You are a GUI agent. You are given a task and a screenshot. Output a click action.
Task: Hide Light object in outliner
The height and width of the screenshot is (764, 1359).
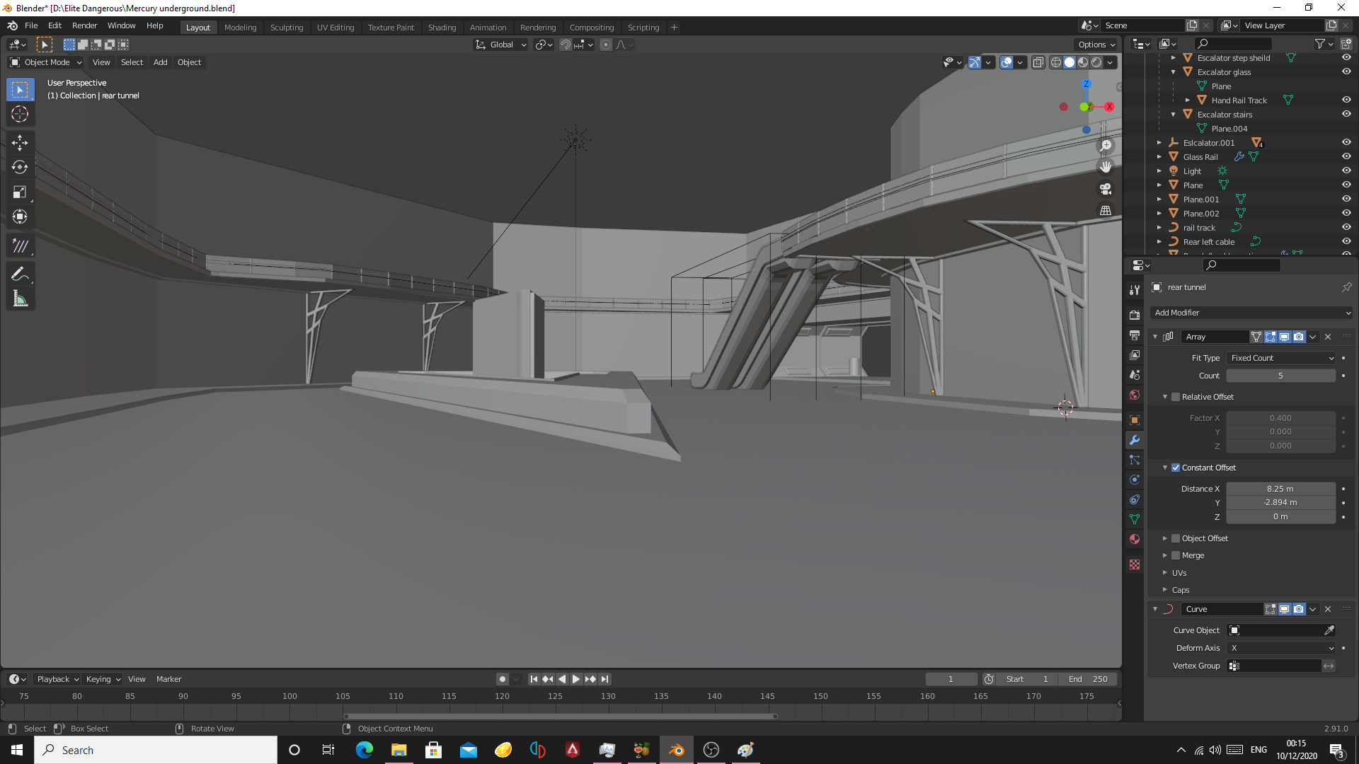(1346, 170)
